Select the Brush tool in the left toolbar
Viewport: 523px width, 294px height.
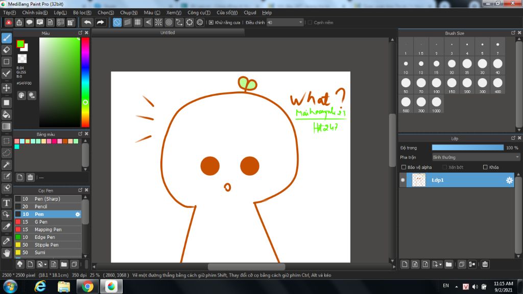tap(7, 38)
